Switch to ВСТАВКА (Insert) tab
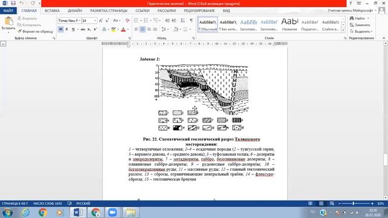The width and height of the screenshot is (388, 218). [x=52, y=11]
